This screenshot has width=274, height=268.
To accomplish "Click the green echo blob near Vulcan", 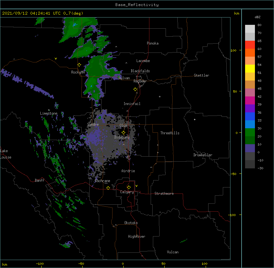I will click(183, 241).
